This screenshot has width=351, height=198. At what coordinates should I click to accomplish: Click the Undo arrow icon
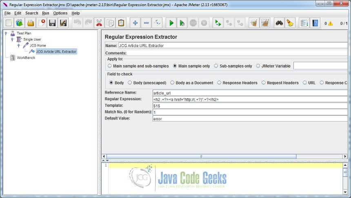point(78,23)
